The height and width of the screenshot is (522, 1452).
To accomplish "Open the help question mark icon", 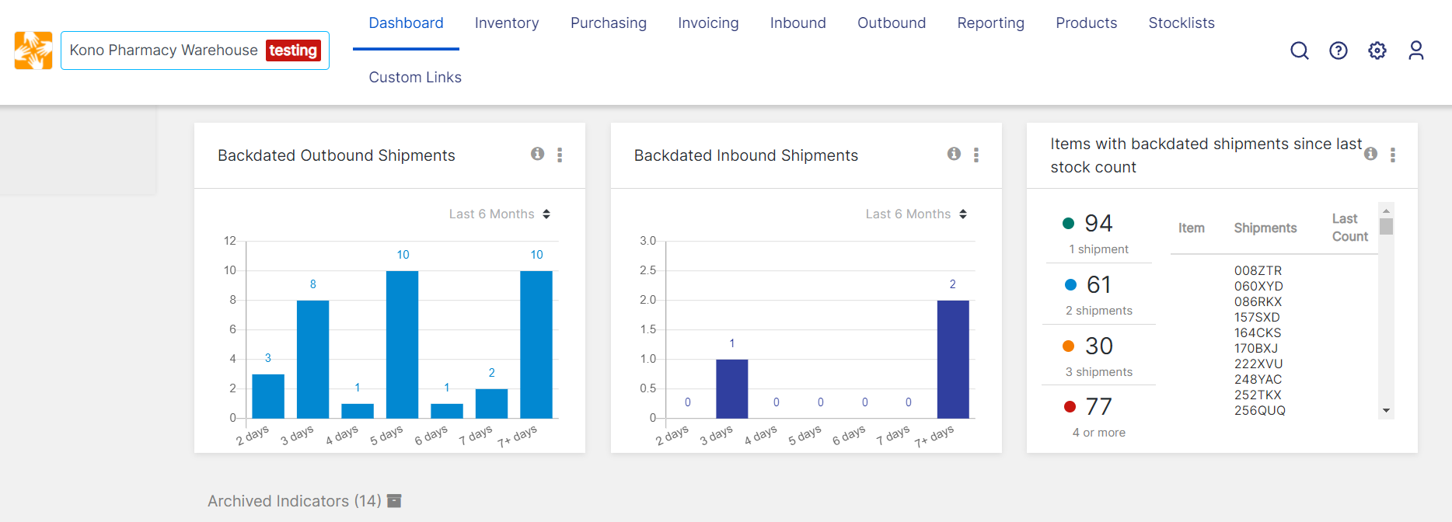I will pyautogui.click(x=1338, y=50).
